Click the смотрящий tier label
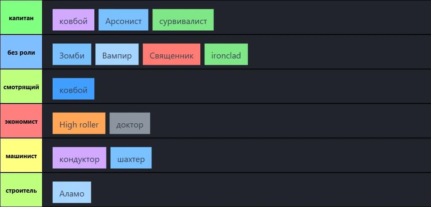Screen dimensions: 431x207 (x=21, y=86)
